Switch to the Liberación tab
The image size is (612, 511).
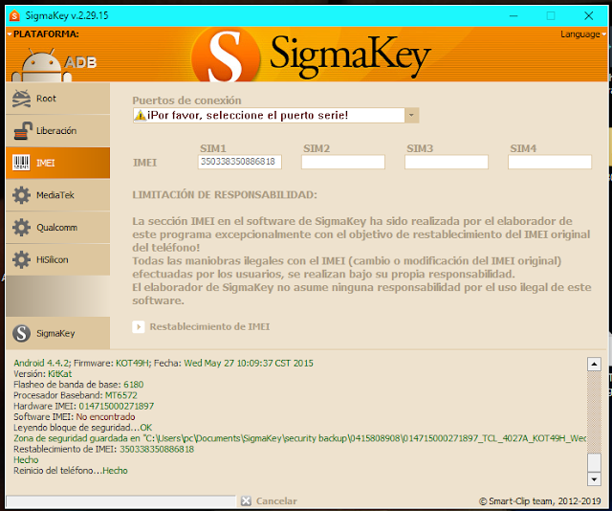[x=56, y=131]
